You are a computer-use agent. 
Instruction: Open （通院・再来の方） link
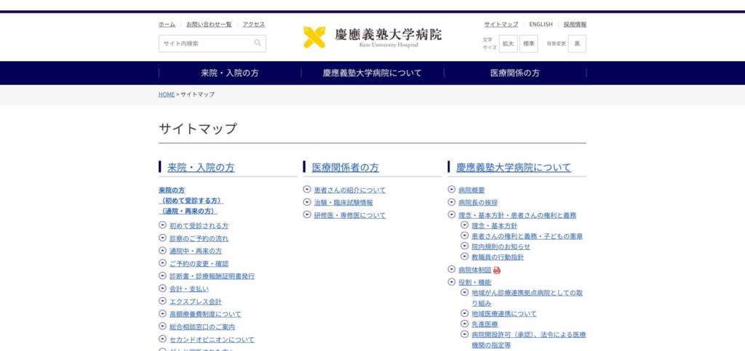pos(188,211)
